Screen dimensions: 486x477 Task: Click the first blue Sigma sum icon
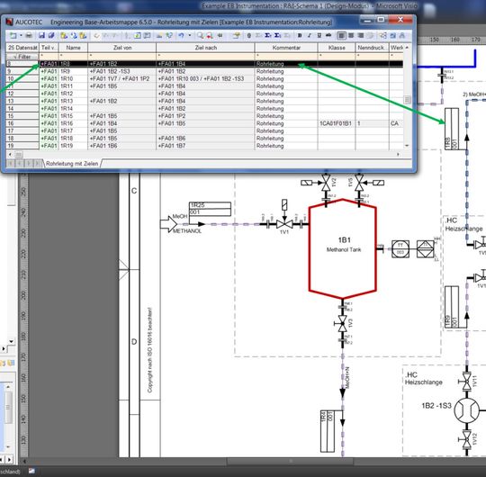268,36
